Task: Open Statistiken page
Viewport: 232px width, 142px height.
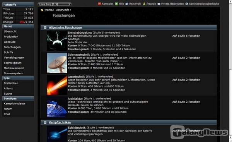Action: (11, 83)
